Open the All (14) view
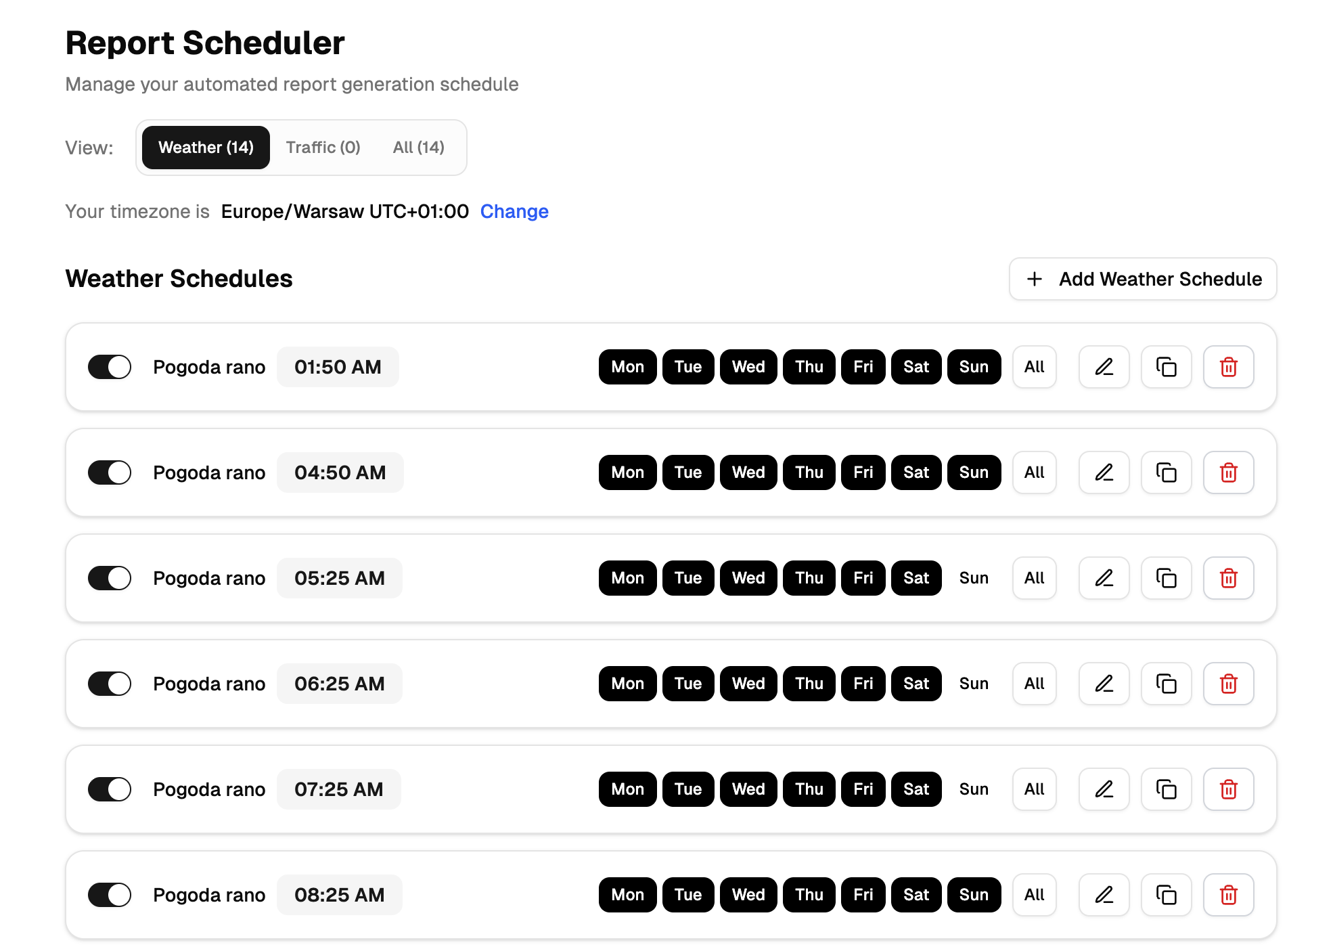The width and height of the screenshot is (1333, 949). click(419, 147)
